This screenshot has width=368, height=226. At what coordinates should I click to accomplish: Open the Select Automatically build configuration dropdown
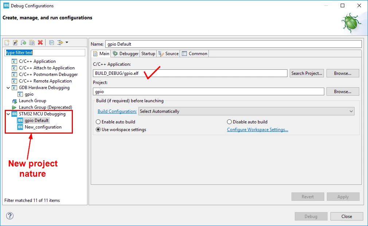click(246, 111)
